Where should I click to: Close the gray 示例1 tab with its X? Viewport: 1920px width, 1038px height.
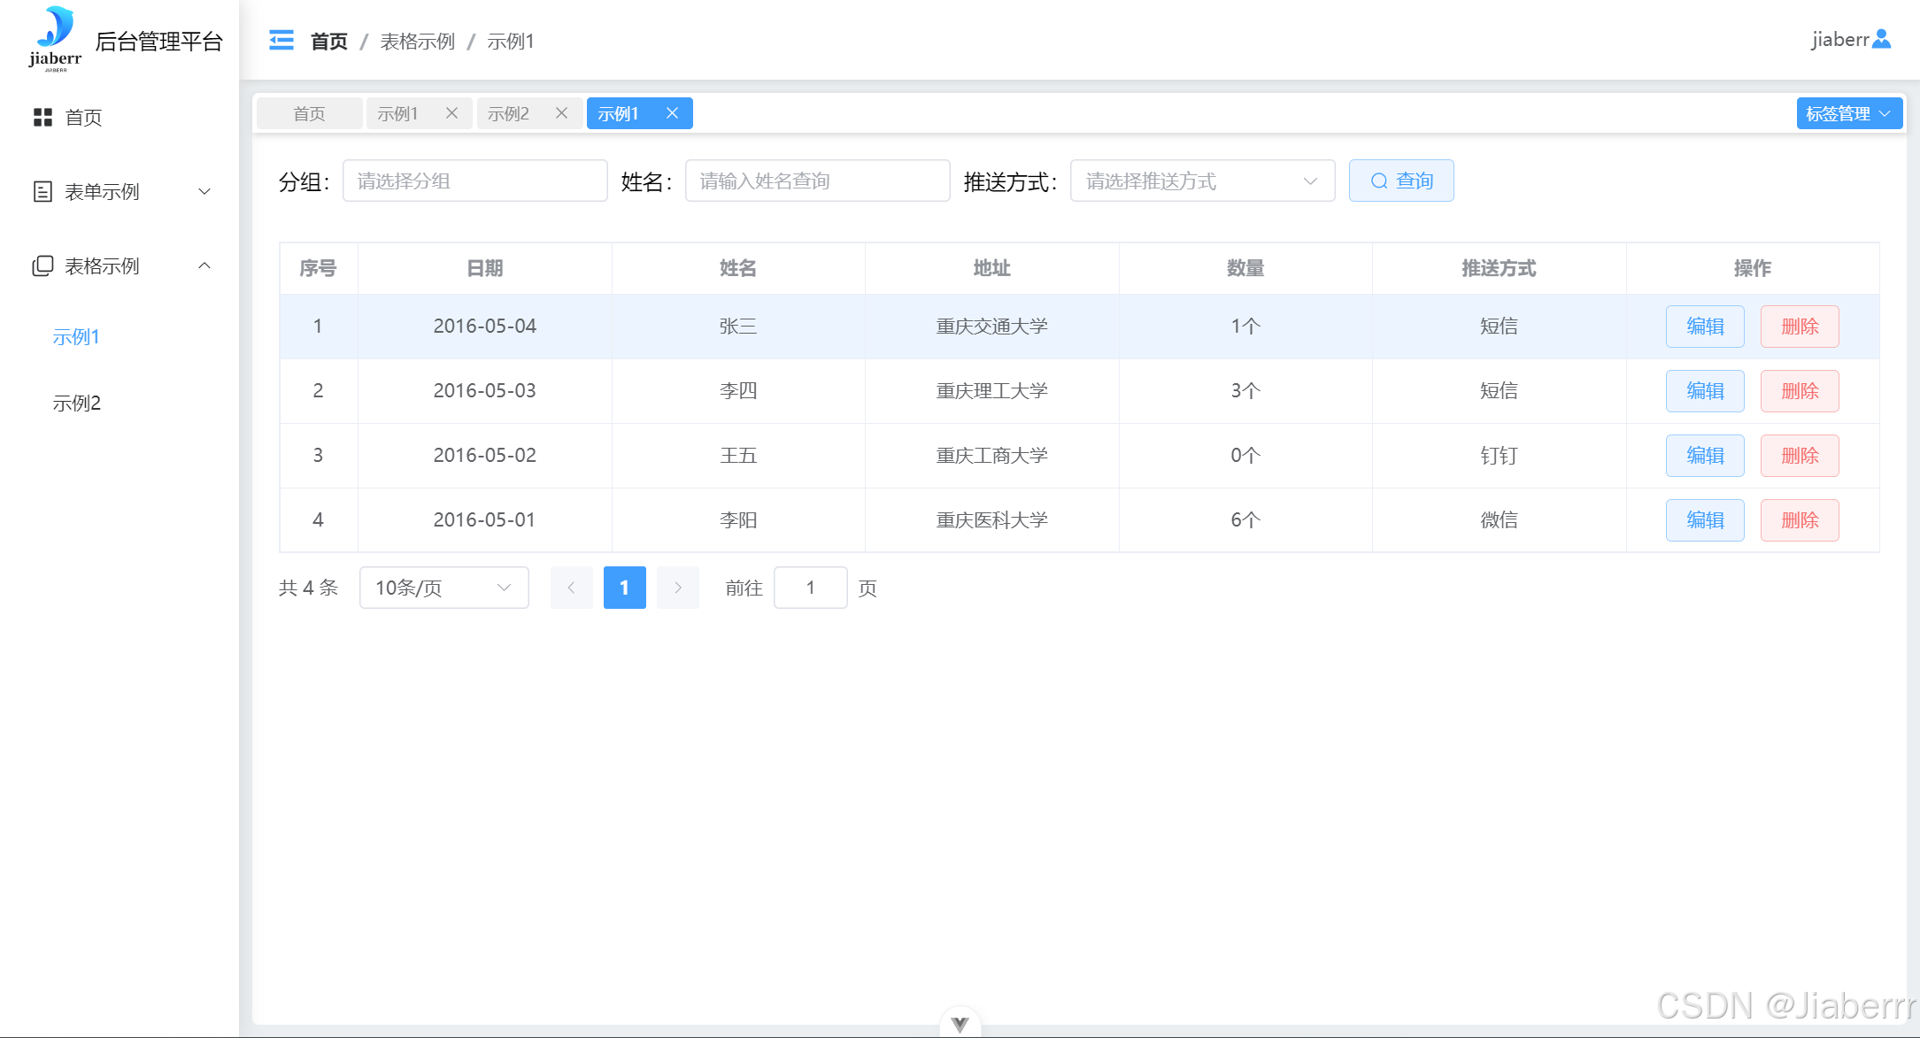click(x=451, y=113)
